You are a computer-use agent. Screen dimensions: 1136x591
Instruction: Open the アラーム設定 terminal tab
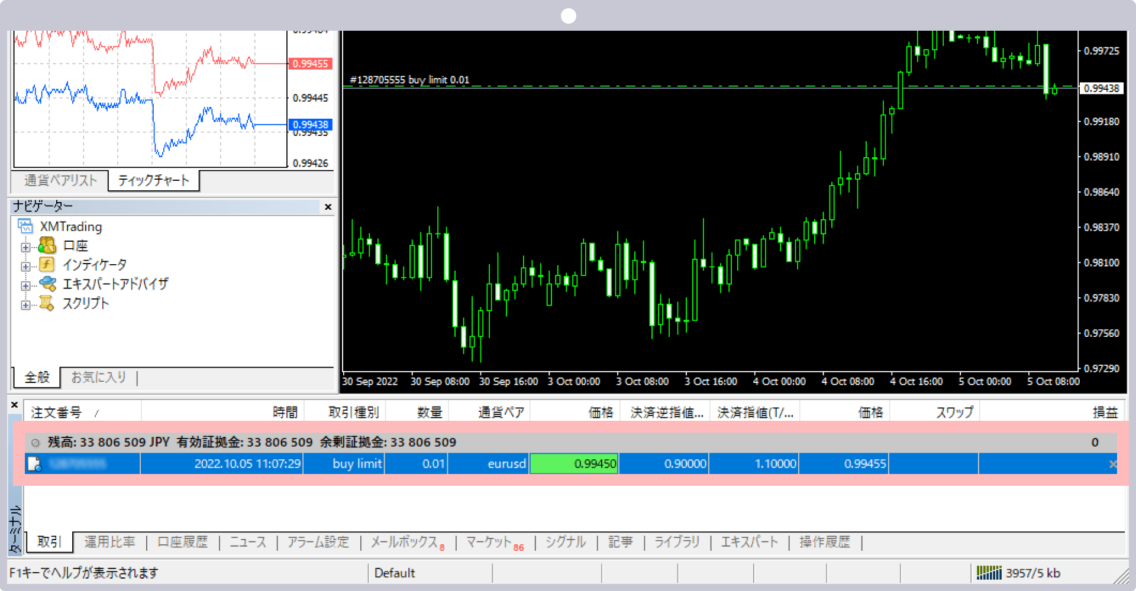(x=318, y=542)
